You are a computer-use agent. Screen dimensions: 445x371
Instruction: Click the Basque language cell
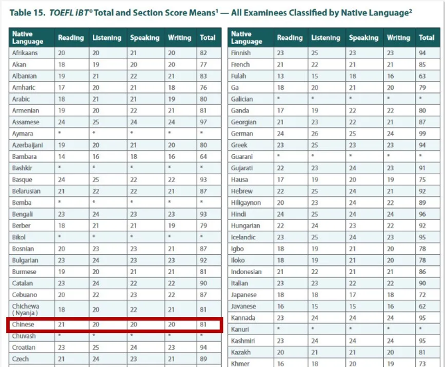[32, 180]
